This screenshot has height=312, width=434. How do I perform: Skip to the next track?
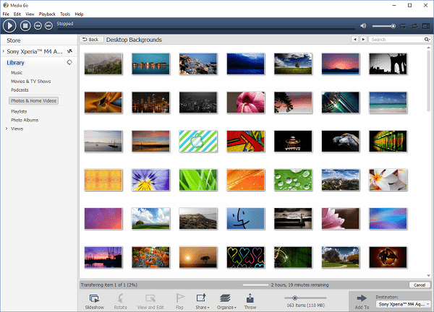point(48,26)
